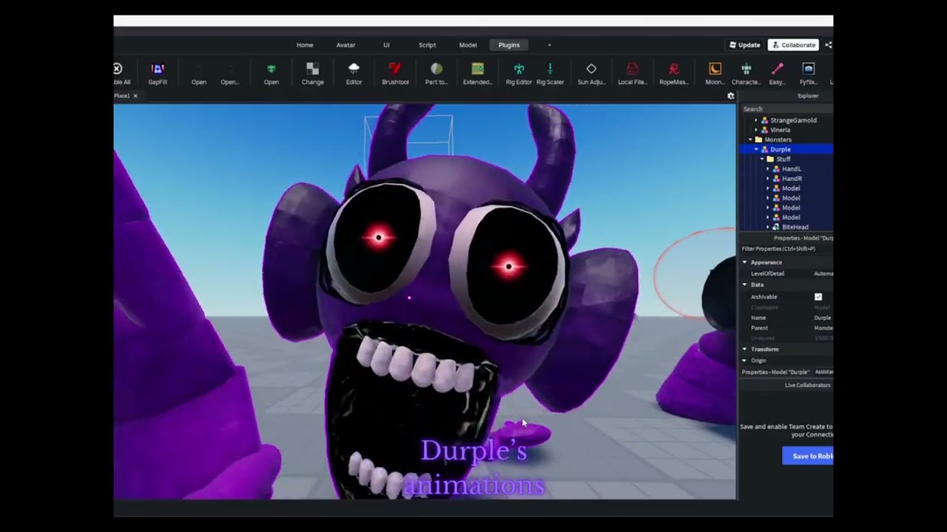947x532 pixels.
Task: Open the Characte... plugin
Action: tap(746, 74)
